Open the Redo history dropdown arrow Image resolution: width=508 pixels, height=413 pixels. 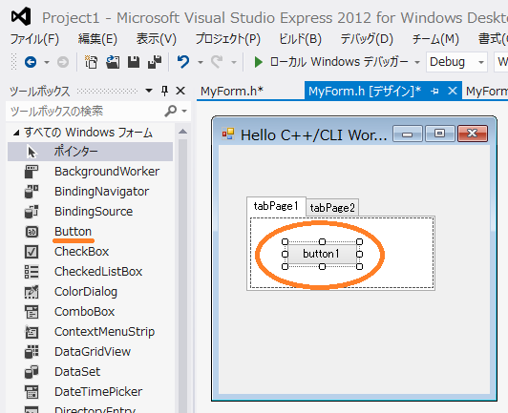(234, 62)
